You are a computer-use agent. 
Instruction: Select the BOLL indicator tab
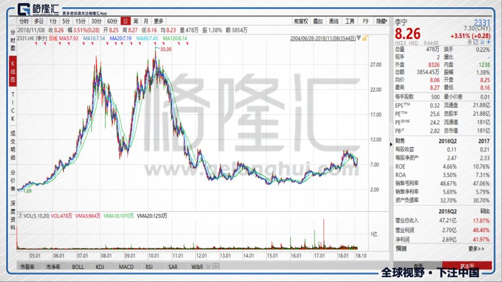point(78,267)
